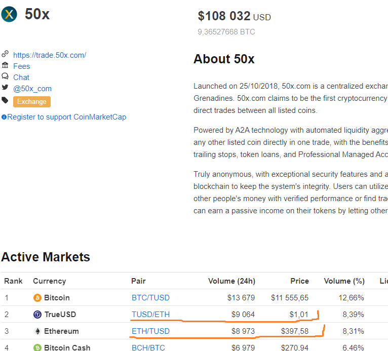Click the Ethereum coin icon in row 3
Image resolution: width=388 pixels, height=351 pixels.
coord(37,331)
